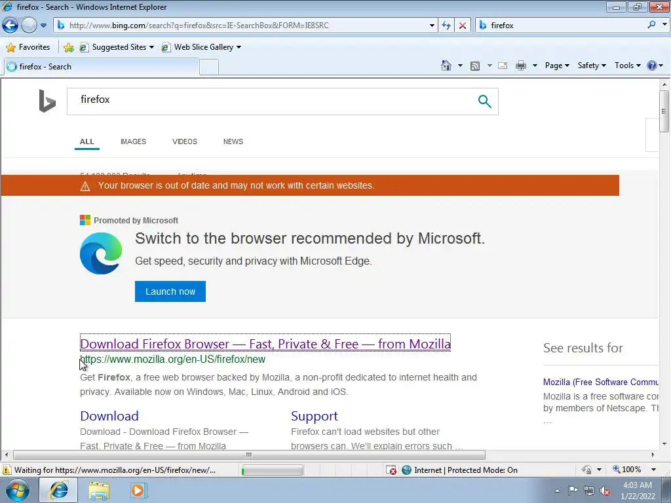
Task: Click the mozilla.org/en-US/firefox/new URL
Action: [x=173, y=360]
